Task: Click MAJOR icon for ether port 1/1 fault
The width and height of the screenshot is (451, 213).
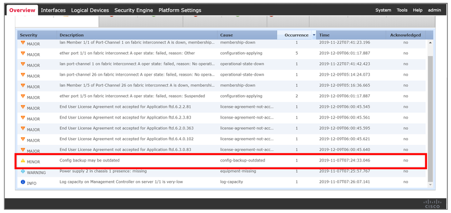Action: coord(23,53)
